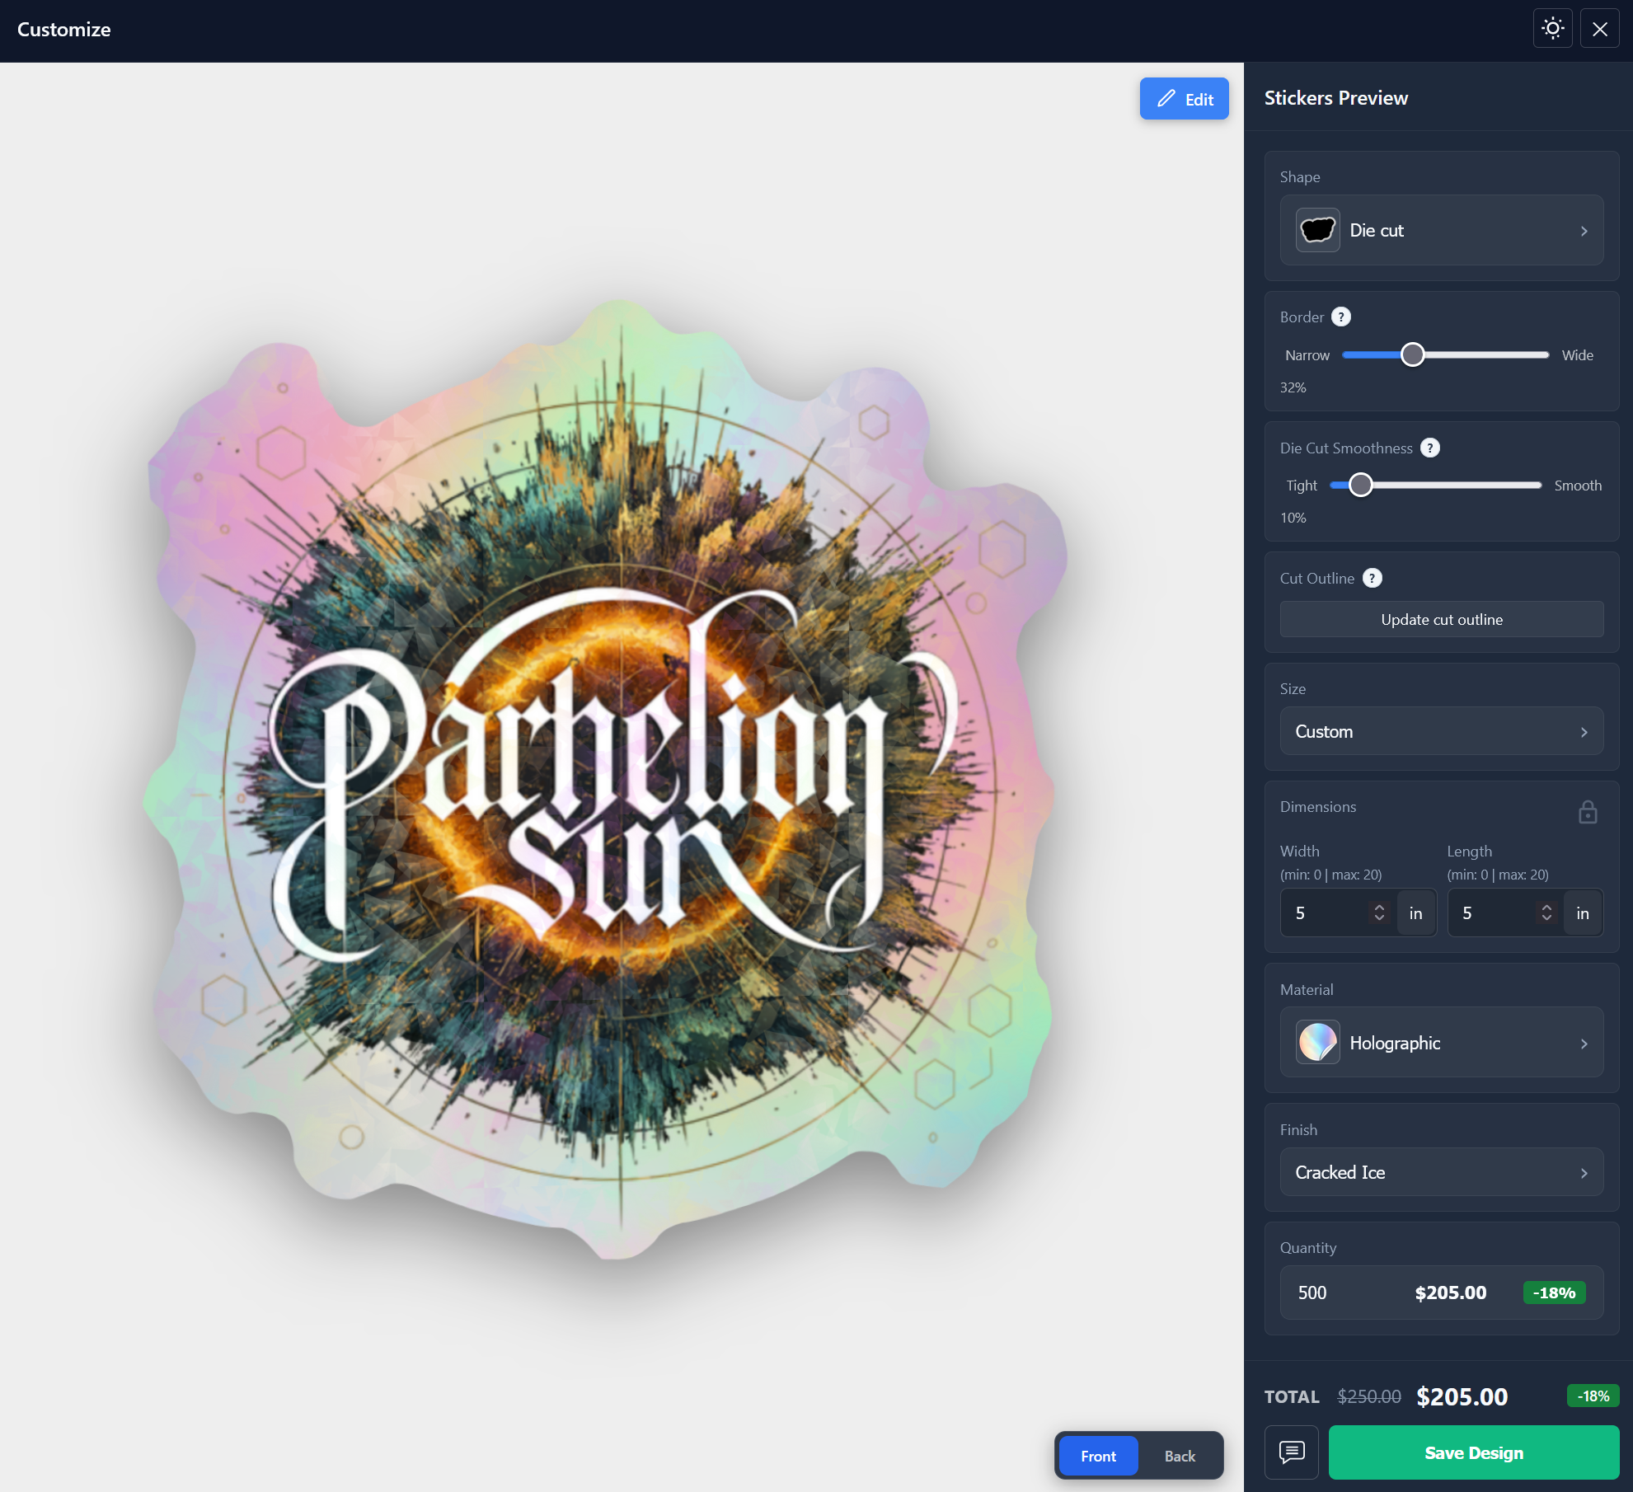The image size is (1633, 1492).
Task: Click the Customize title text
Action: [x=63, y=29]
